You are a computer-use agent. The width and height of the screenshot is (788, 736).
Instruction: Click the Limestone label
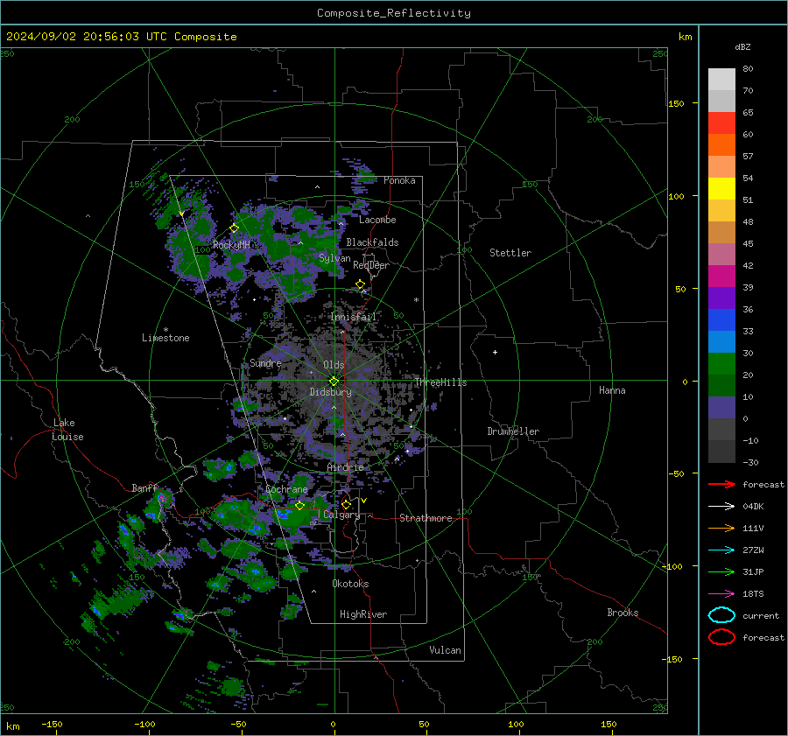point(165,338)
